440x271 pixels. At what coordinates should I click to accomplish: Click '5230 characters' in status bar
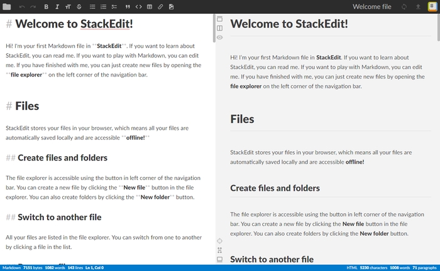click(x=373, y=268)
